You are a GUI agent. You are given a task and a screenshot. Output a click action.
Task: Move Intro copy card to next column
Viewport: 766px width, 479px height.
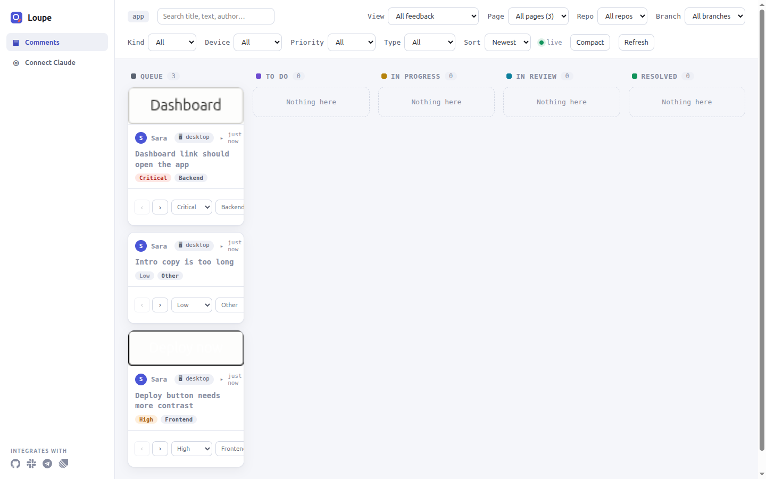160,305
